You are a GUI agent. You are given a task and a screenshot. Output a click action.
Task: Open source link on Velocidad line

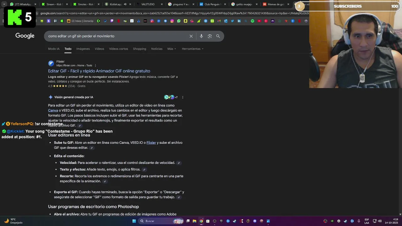(x=179, y=163)
